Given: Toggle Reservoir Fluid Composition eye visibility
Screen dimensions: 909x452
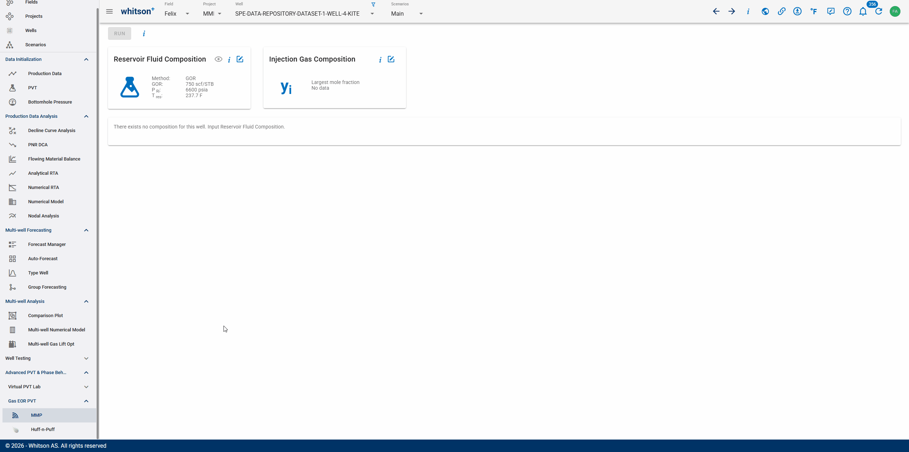Looking at the screenshot, I should click(219, 59).
